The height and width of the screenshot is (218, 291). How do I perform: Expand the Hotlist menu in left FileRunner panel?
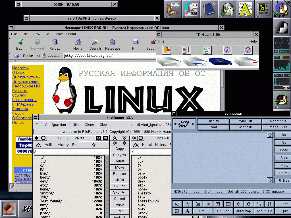[50, 145]
